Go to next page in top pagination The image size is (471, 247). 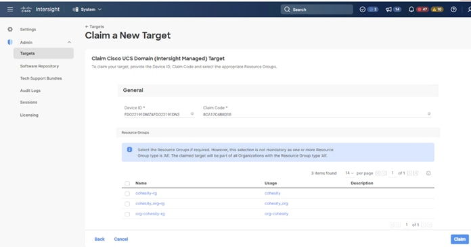[x=409, y=173]
